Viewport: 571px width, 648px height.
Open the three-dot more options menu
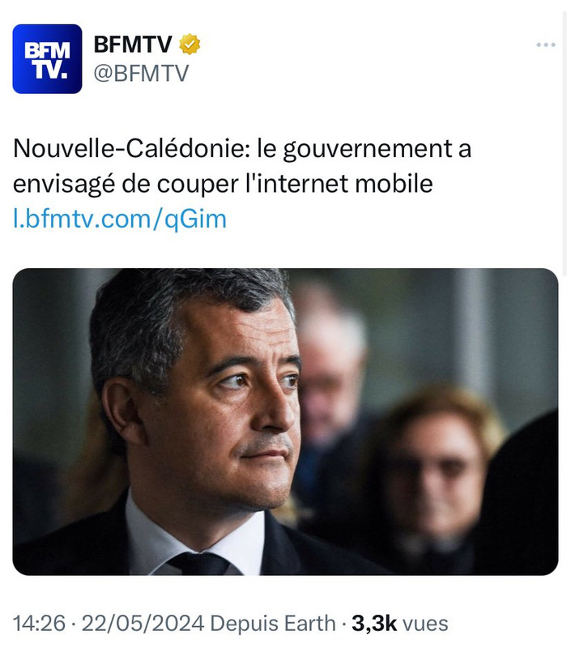[545, 45]
